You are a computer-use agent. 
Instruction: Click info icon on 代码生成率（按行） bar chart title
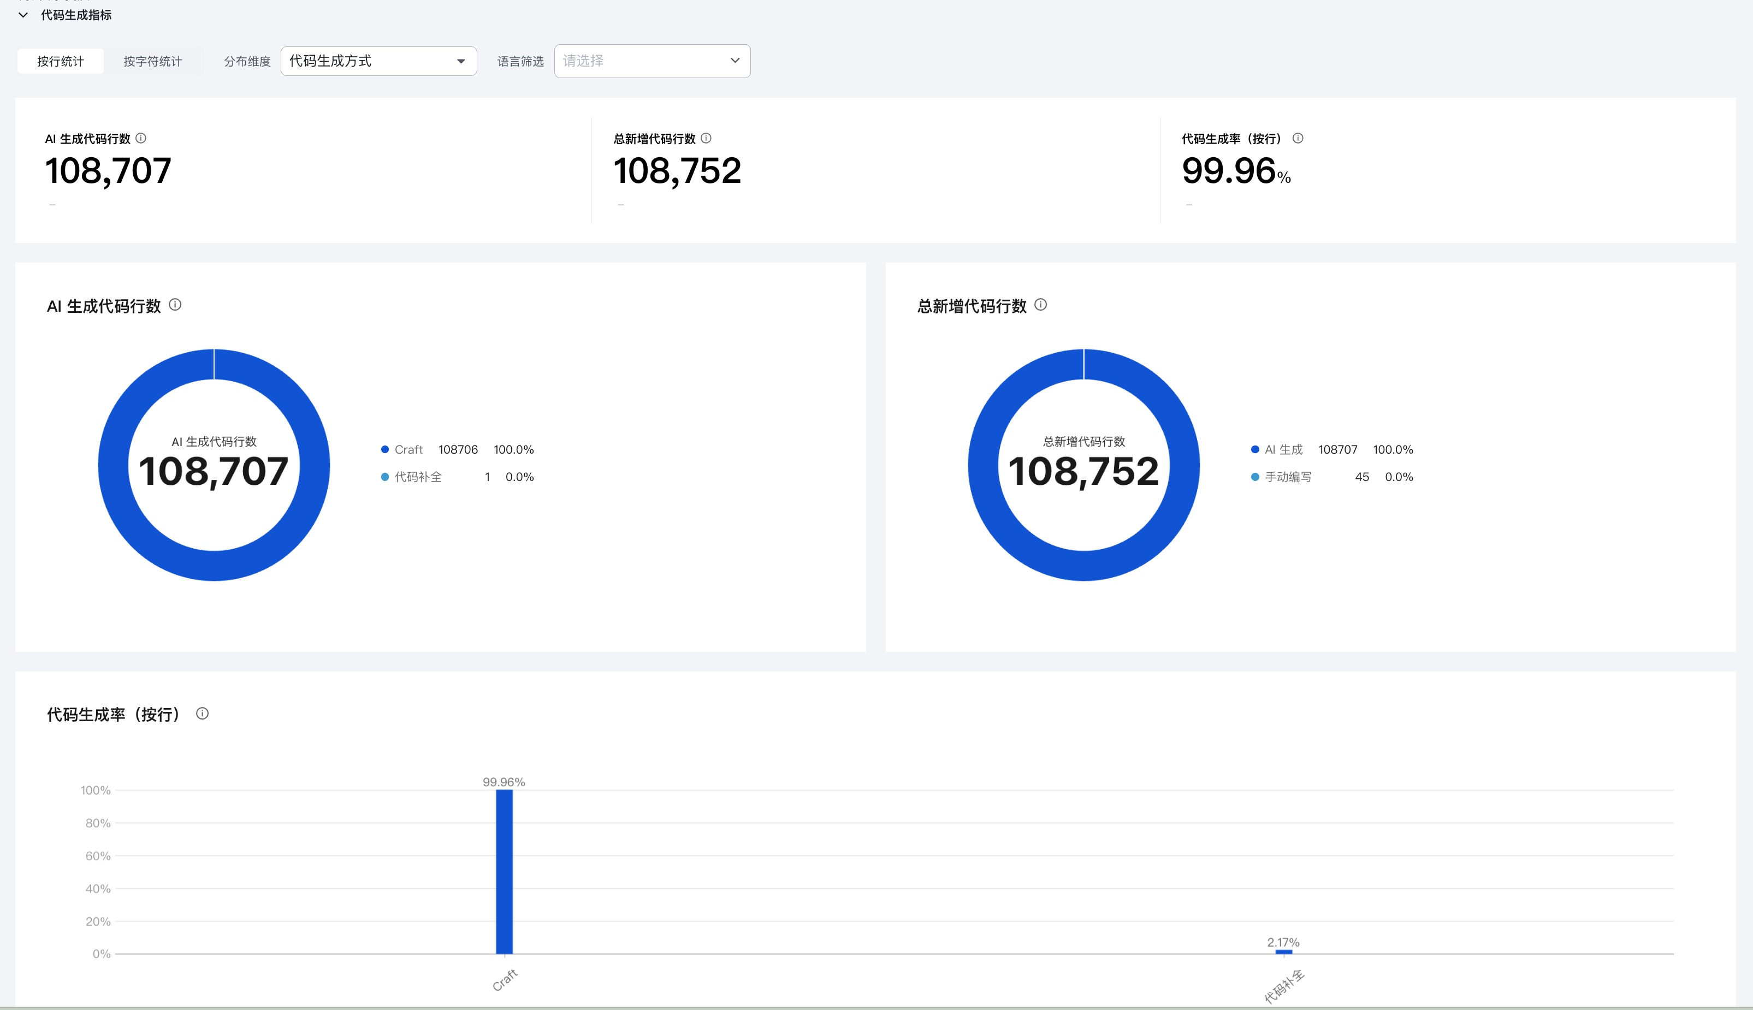[x=203, y=713]
